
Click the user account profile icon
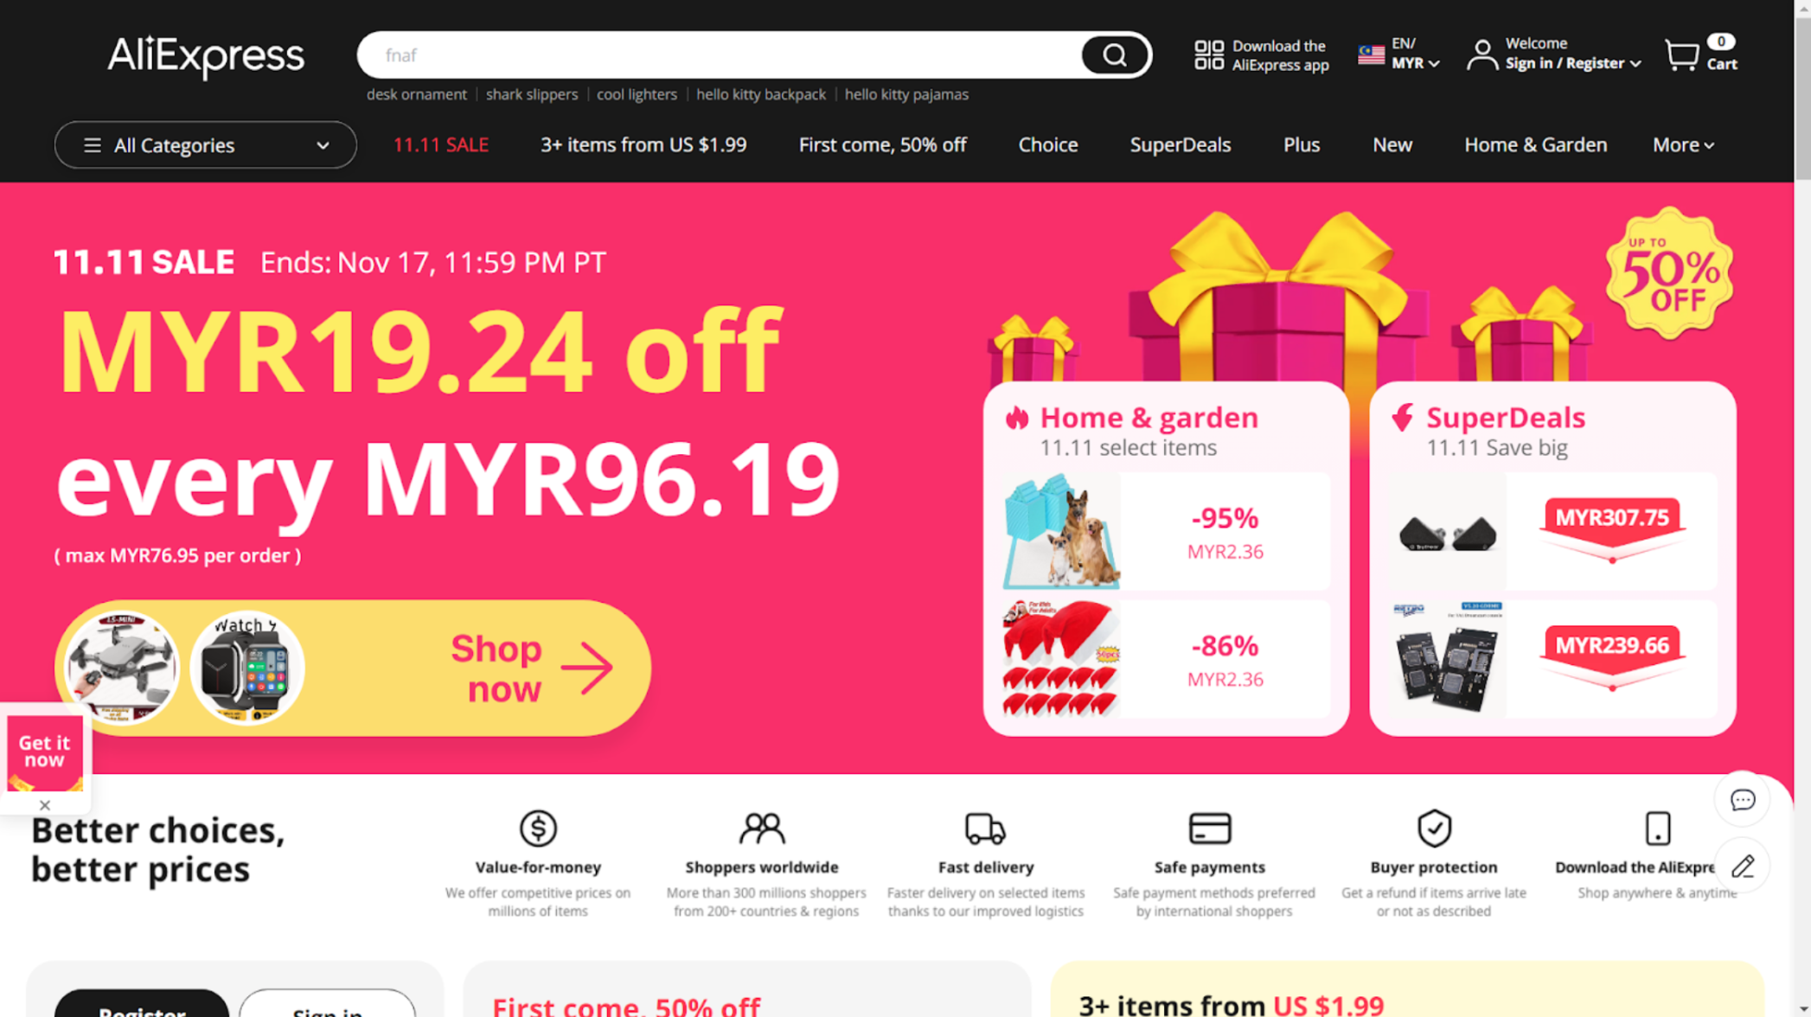[1482, 55]
